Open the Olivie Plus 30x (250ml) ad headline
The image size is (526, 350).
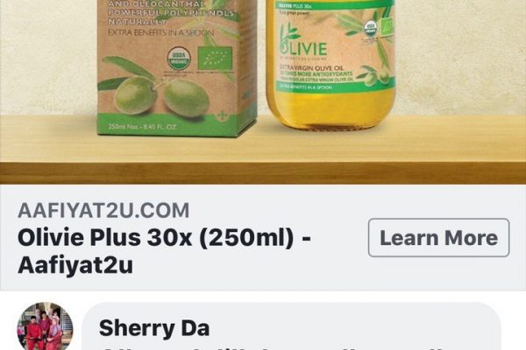click(x=165, y=251)
